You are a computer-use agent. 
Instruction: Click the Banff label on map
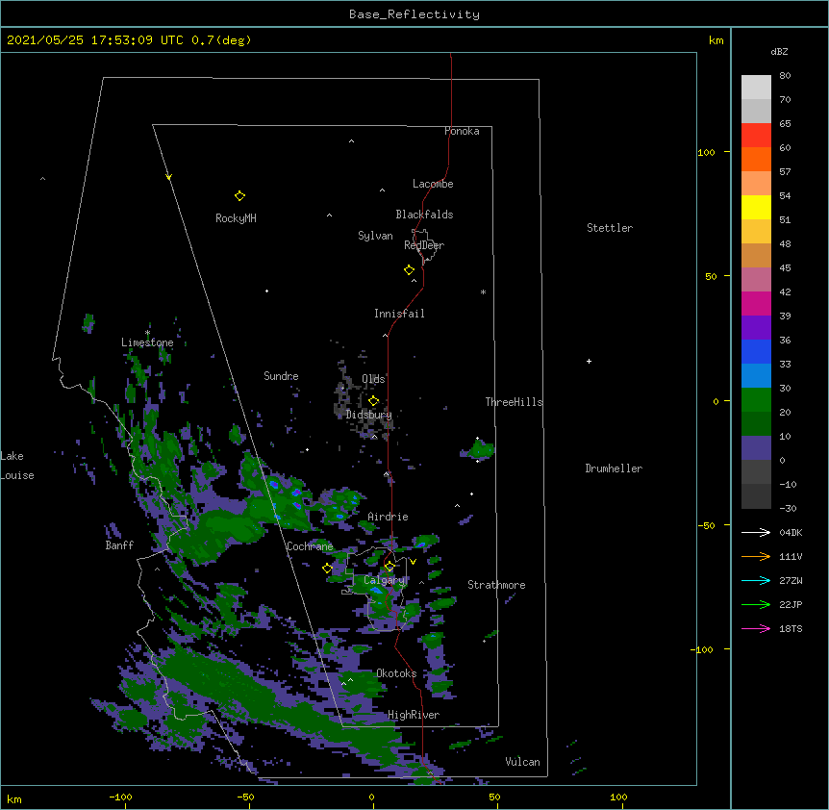click(119, 545)
